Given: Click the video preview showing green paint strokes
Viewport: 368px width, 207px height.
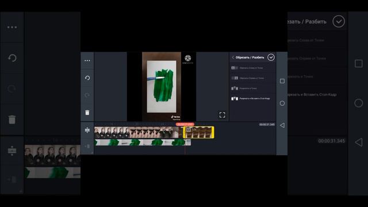Looking at the screenshot, I should click(x=162, y=86).
